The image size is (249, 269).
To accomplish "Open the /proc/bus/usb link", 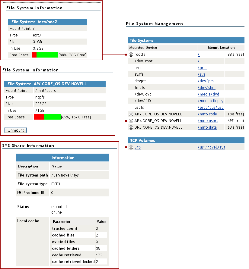I will tap(210, 108).
